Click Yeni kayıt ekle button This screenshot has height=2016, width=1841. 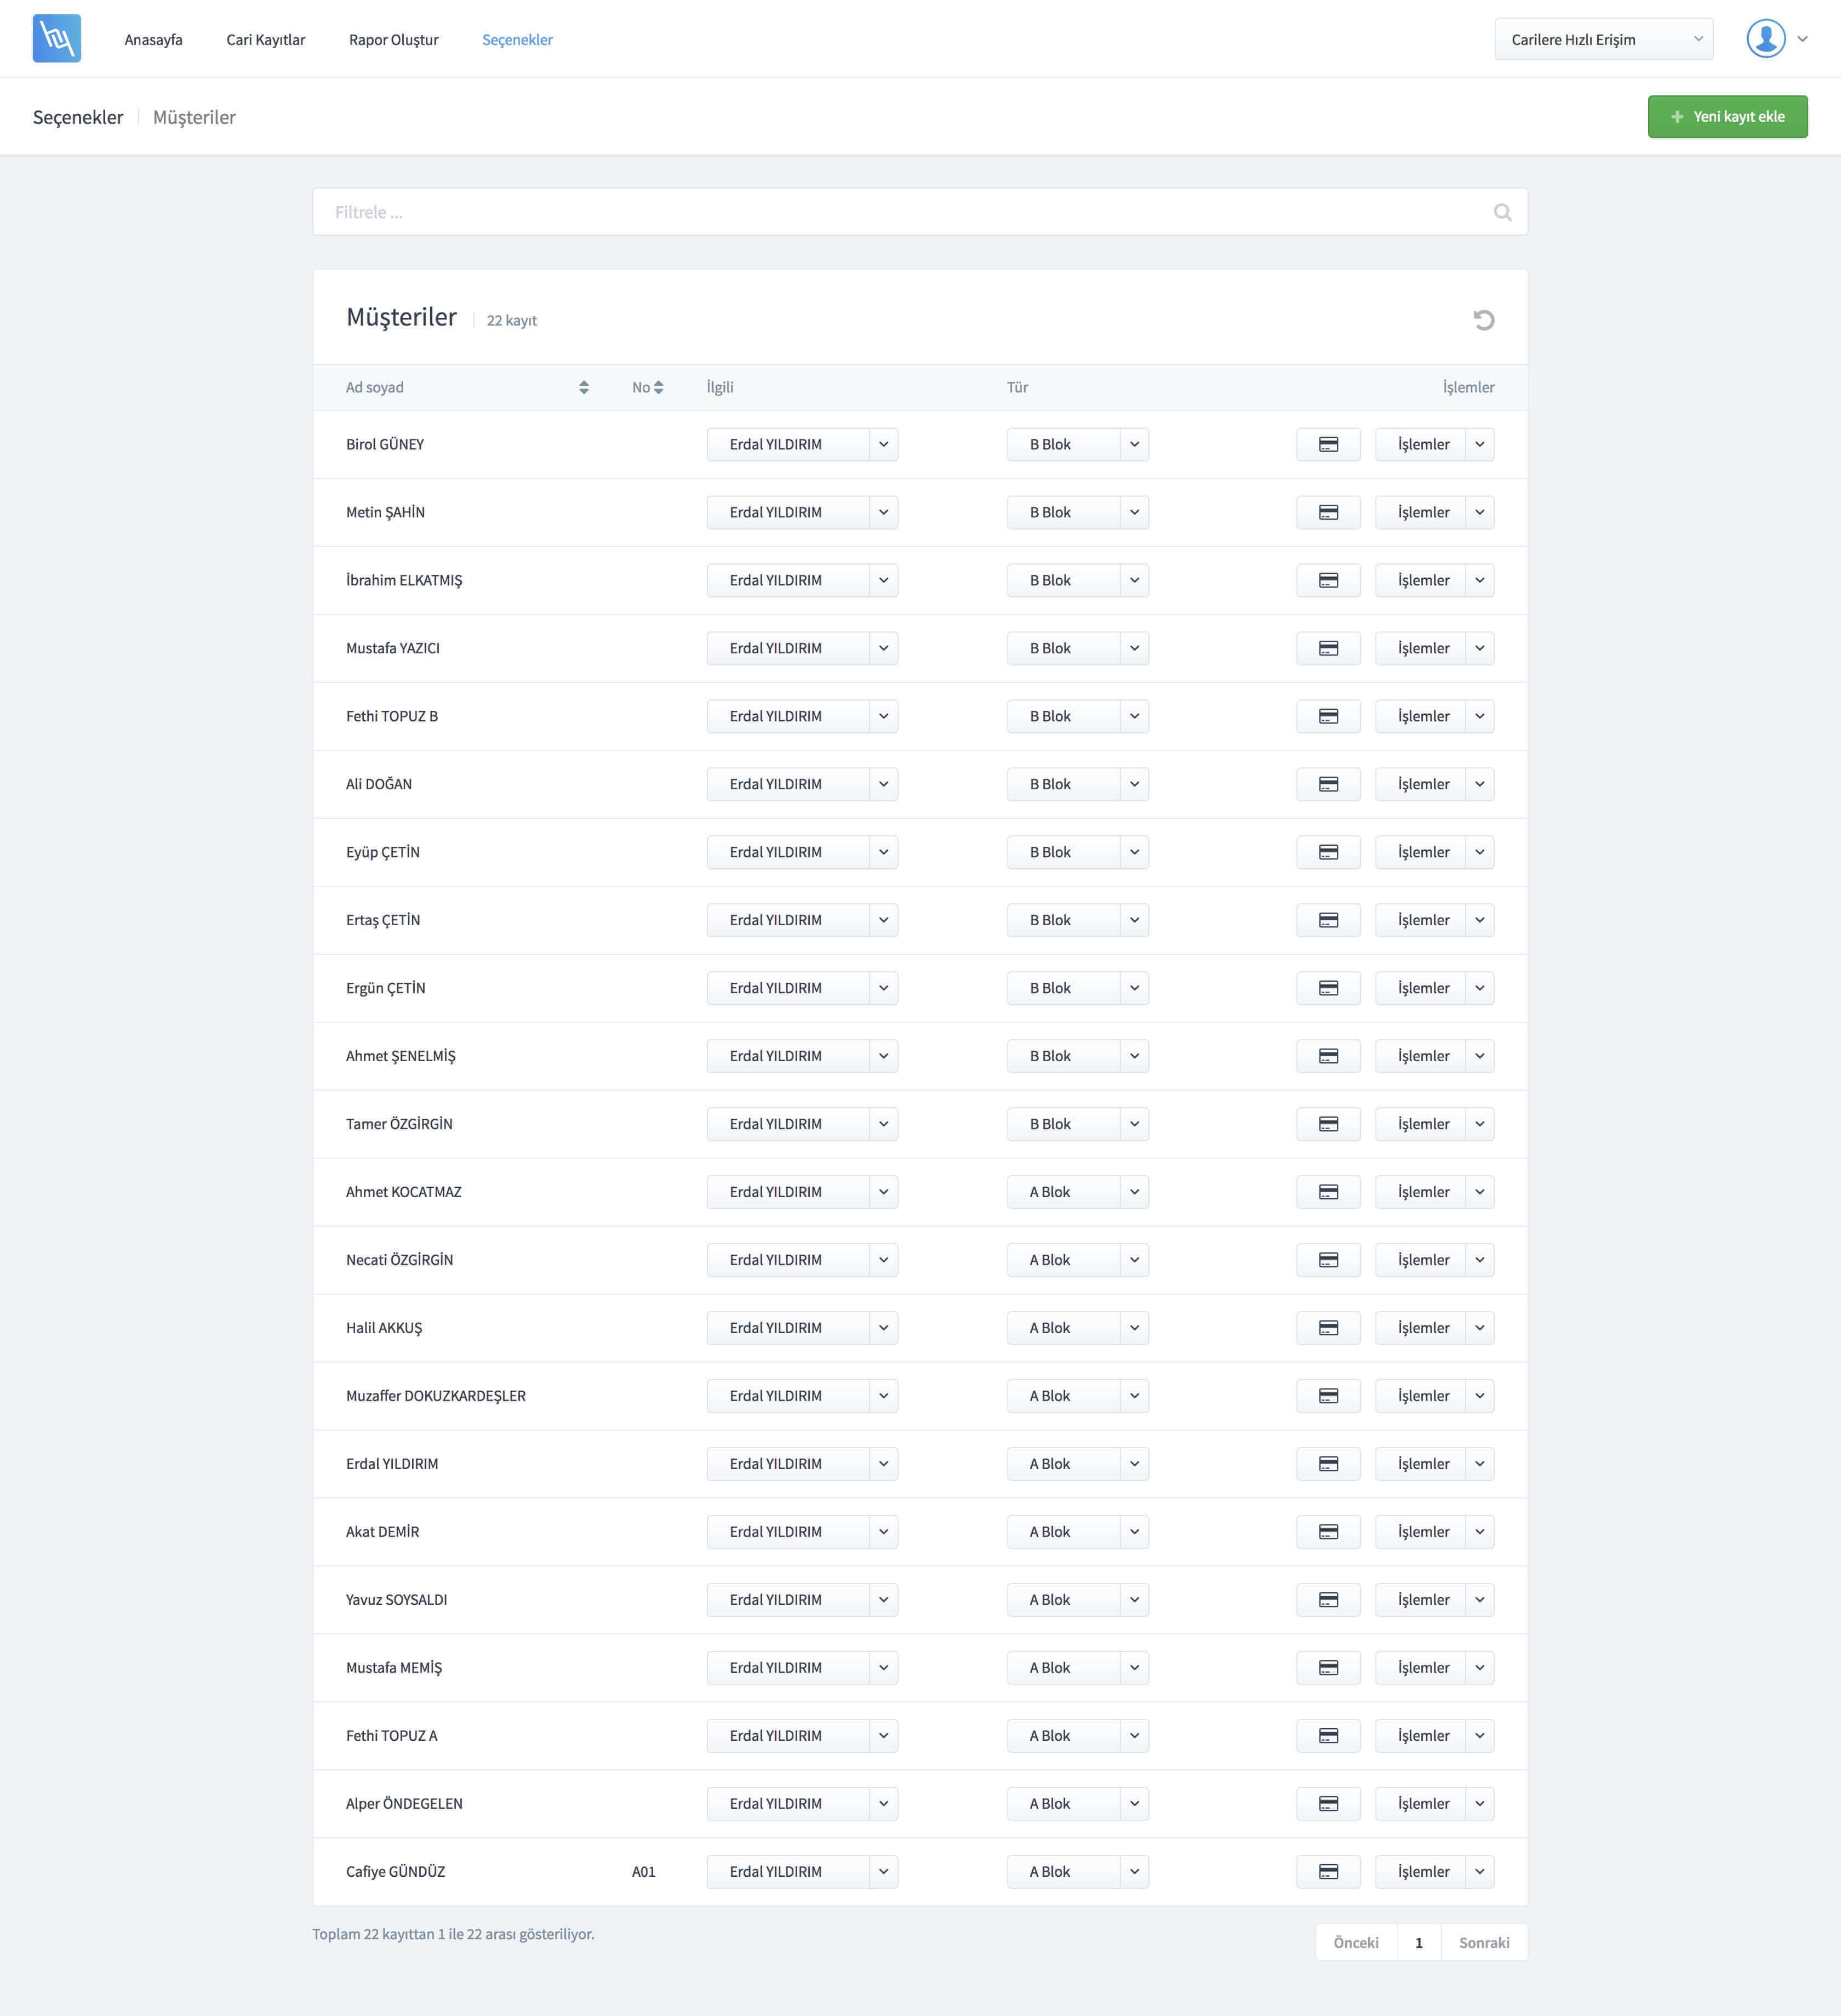(x=1726, y=117)
